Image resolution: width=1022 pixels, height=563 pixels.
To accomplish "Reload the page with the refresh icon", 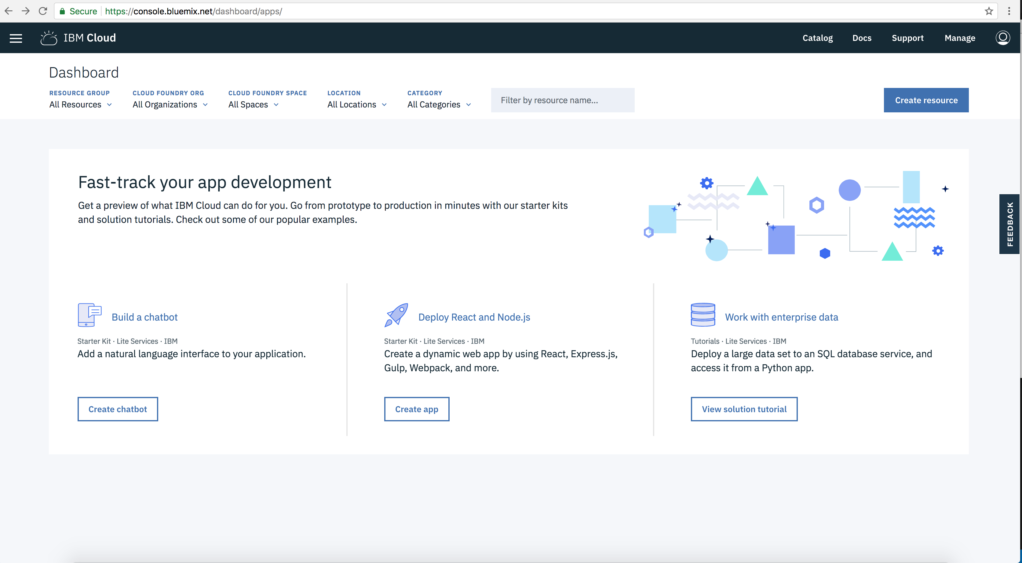I will pyautogui.click(x=43, y=11).
